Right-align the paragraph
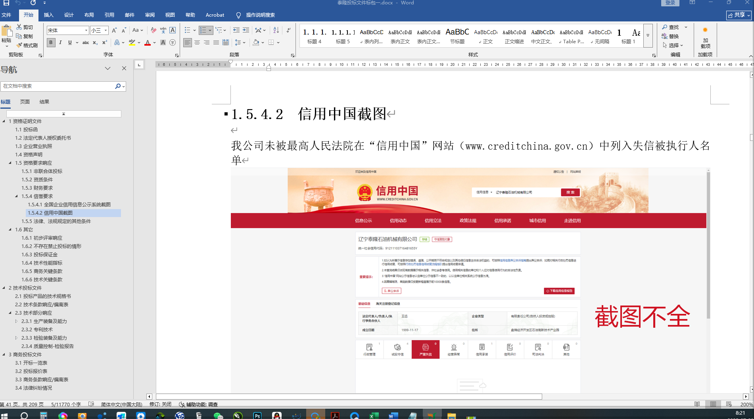Screen dimensions: 754x419 [207, 42]
